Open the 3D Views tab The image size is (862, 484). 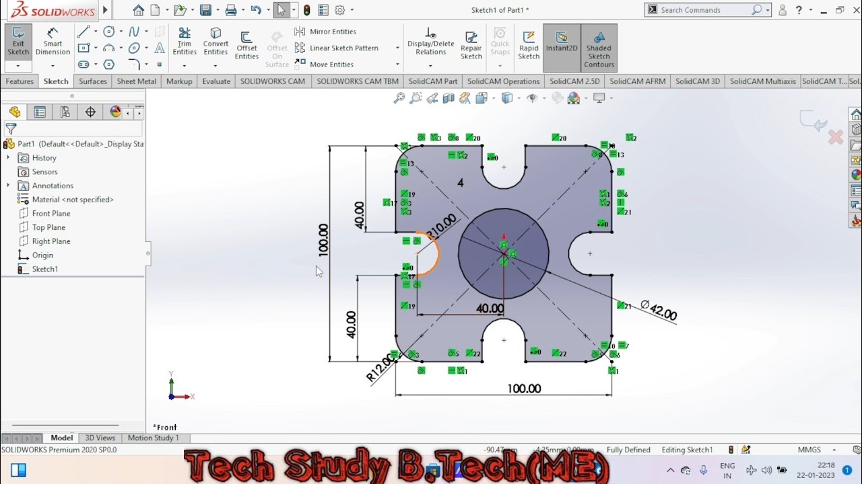(100, 438)
